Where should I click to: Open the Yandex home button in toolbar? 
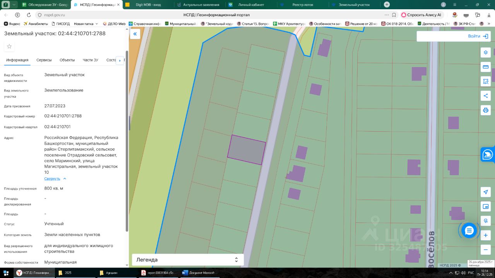coord(17,15)
